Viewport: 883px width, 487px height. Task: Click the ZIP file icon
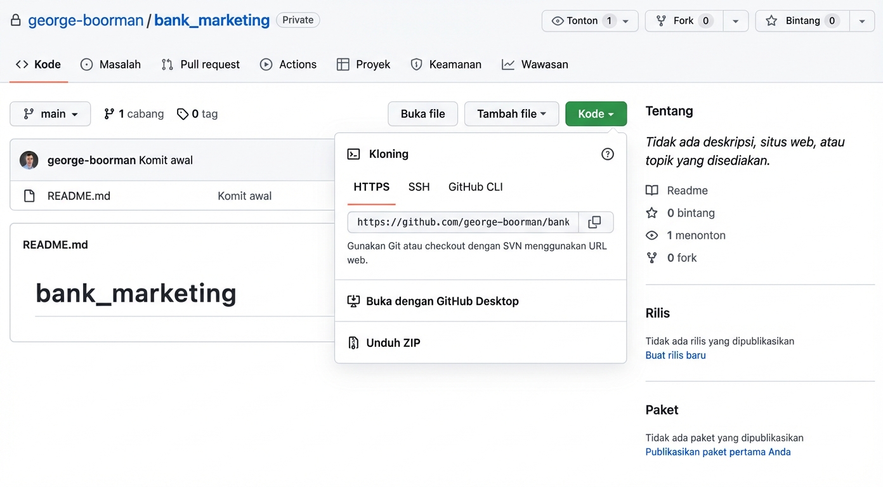pyautogui.click(x=353, y=343)
